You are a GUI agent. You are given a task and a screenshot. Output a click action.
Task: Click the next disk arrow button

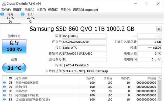(x=159, y=29)
